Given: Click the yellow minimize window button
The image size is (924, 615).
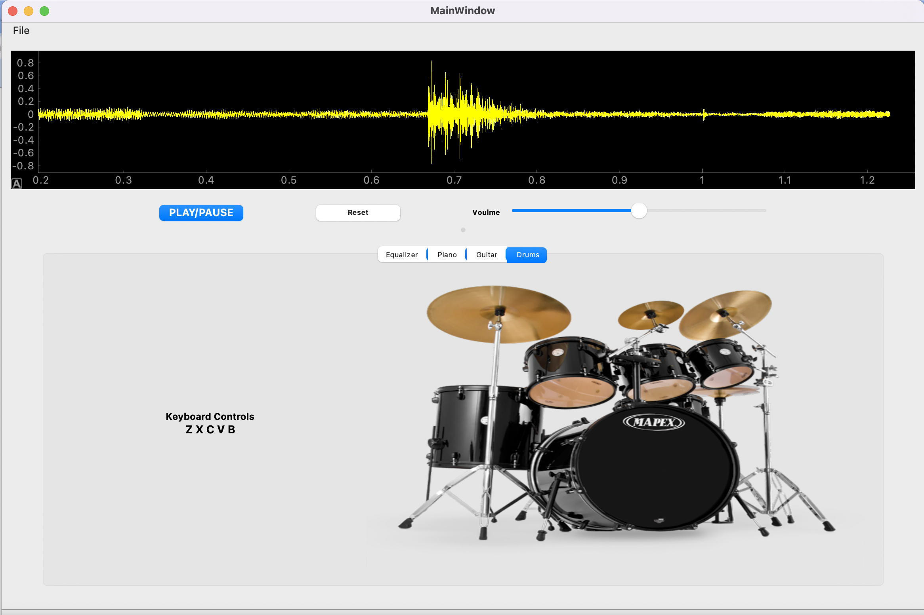Looking at the screenshot, I should pos(29,11).
